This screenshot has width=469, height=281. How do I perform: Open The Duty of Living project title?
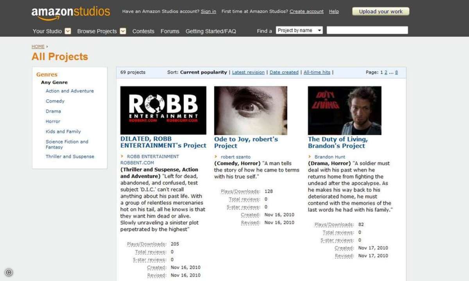[338, 142]
